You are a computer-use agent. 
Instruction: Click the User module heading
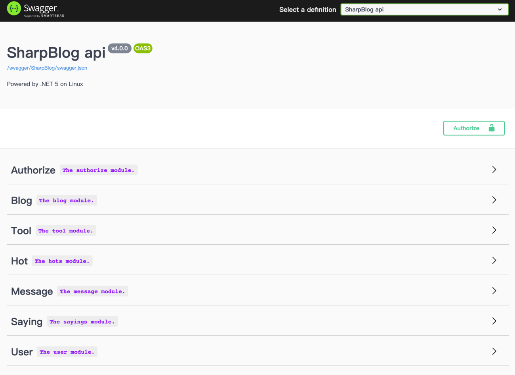[22, 352]
